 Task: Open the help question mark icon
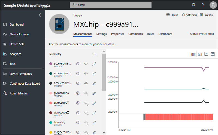point(203,5)
